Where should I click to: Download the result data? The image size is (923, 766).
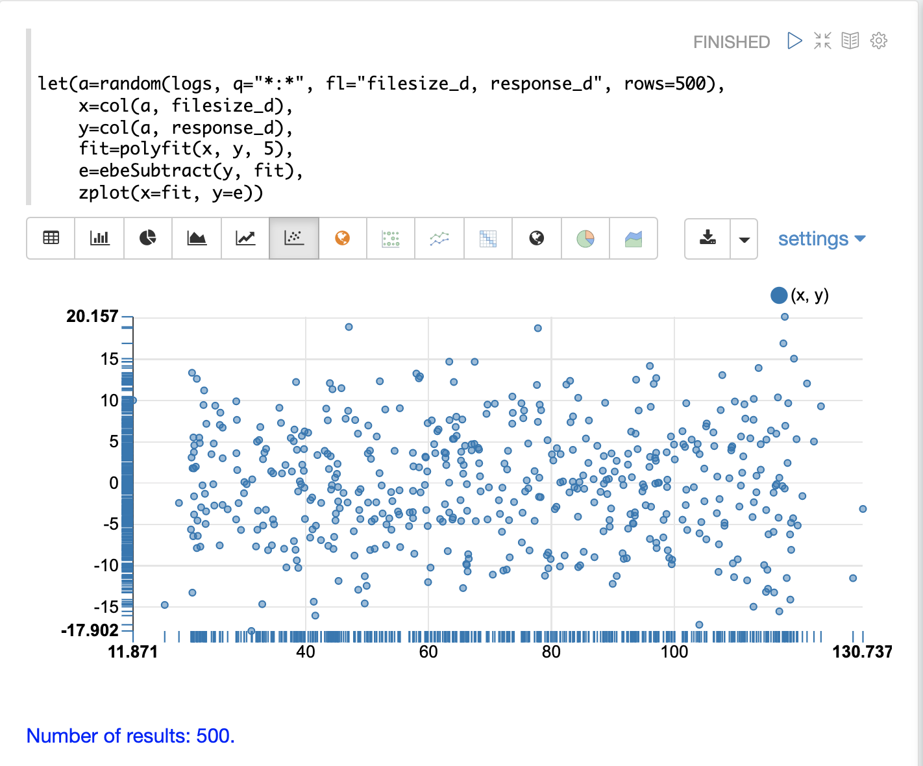pos(708,238)
